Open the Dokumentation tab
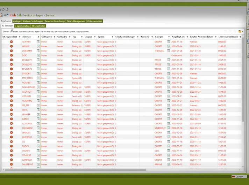The width and height of the screenshot is (249, 185). point(95,21)
